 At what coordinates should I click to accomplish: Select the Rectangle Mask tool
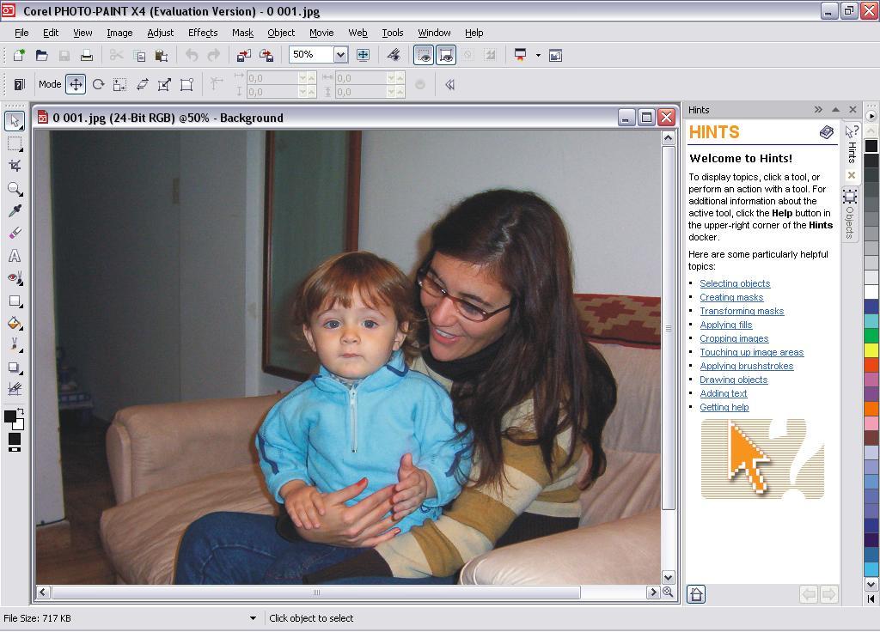click(x=14, y=144)
